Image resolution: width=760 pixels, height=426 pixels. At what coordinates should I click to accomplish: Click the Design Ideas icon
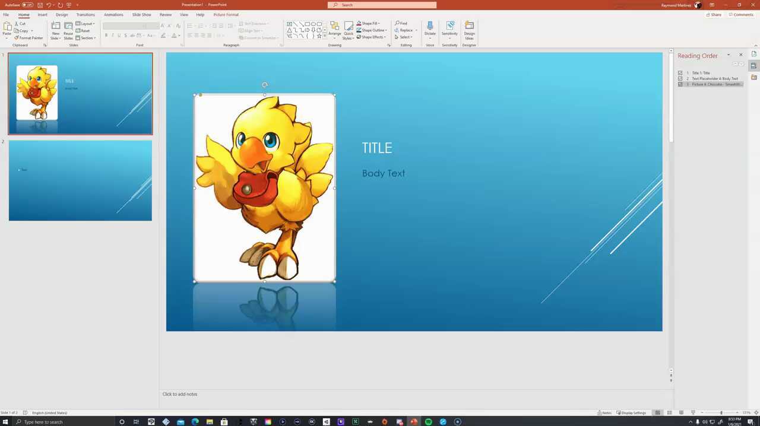[x=469, y=30]
